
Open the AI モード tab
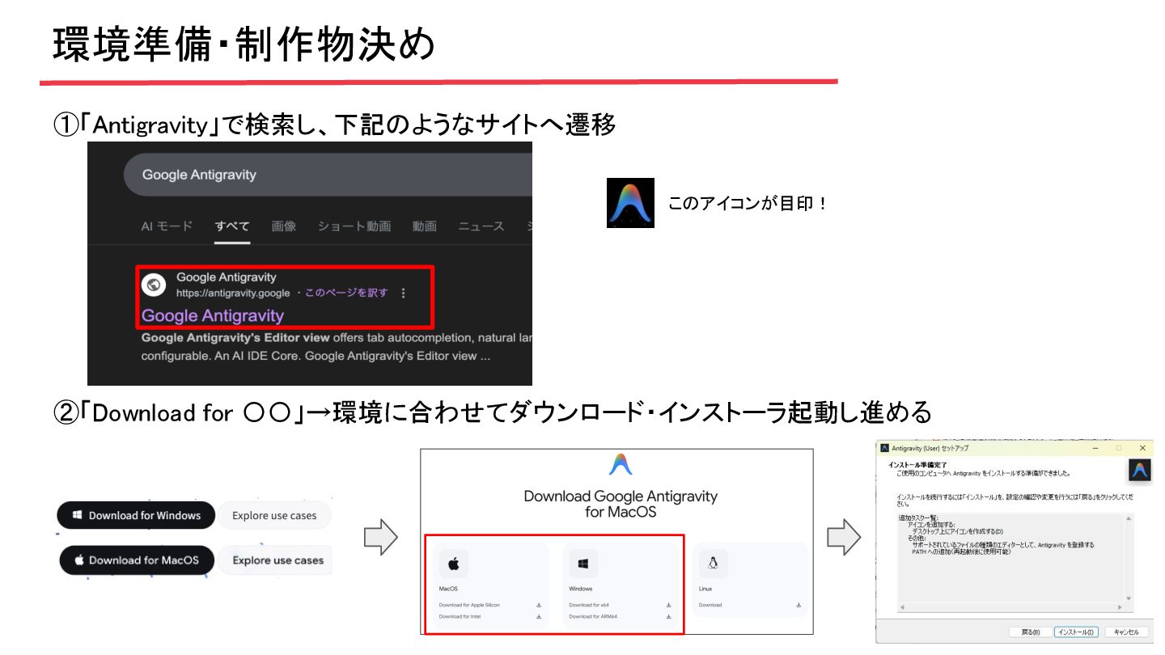pyautogui.click(x=167, y=226)
